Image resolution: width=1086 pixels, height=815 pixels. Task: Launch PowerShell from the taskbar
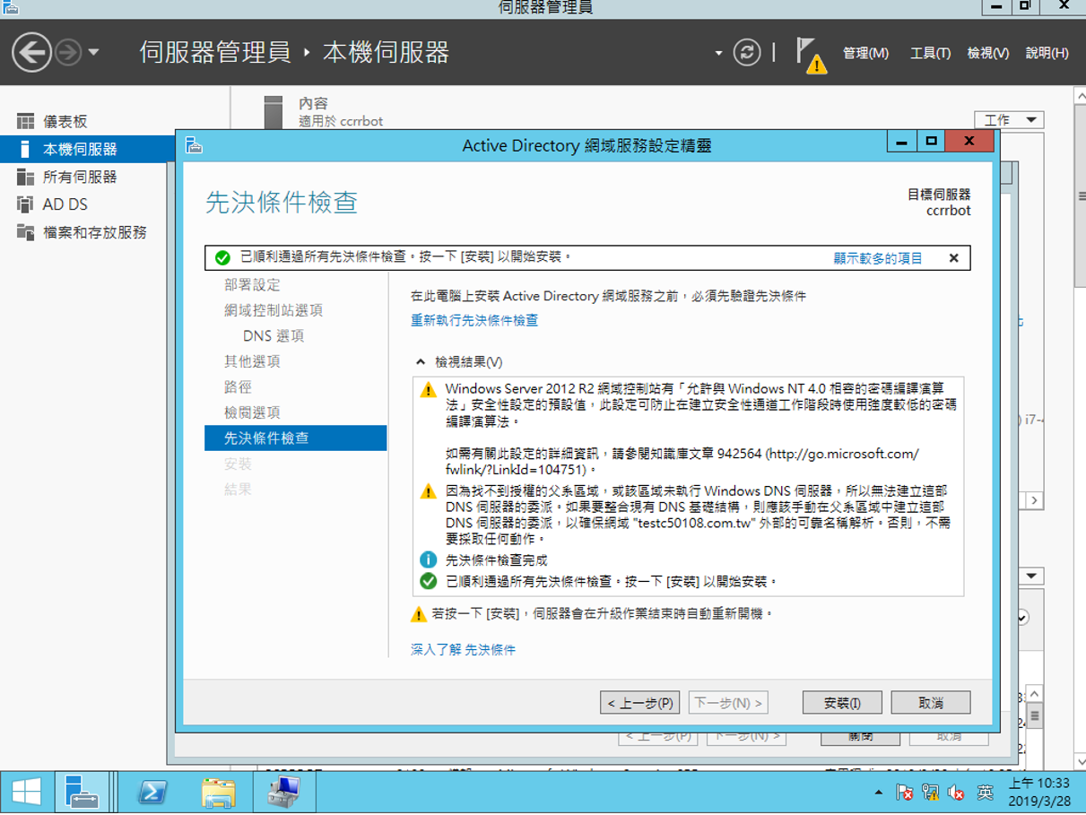pos(152,793)
